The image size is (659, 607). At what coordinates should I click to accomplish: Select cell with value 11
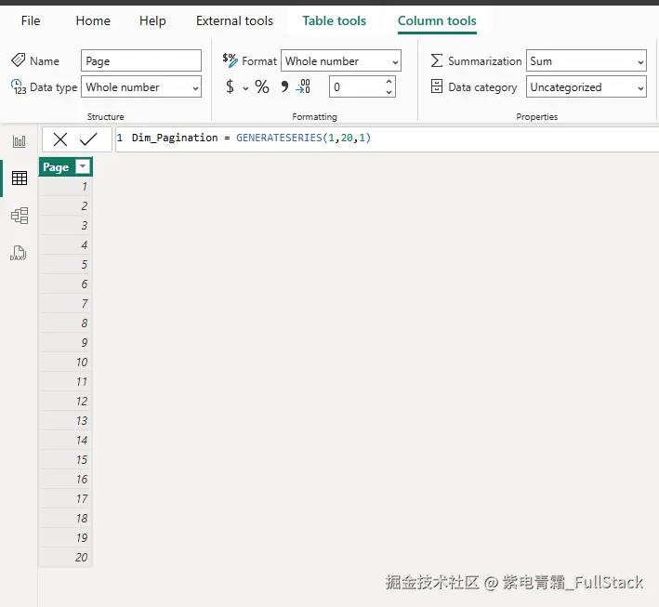click(66, 382)
